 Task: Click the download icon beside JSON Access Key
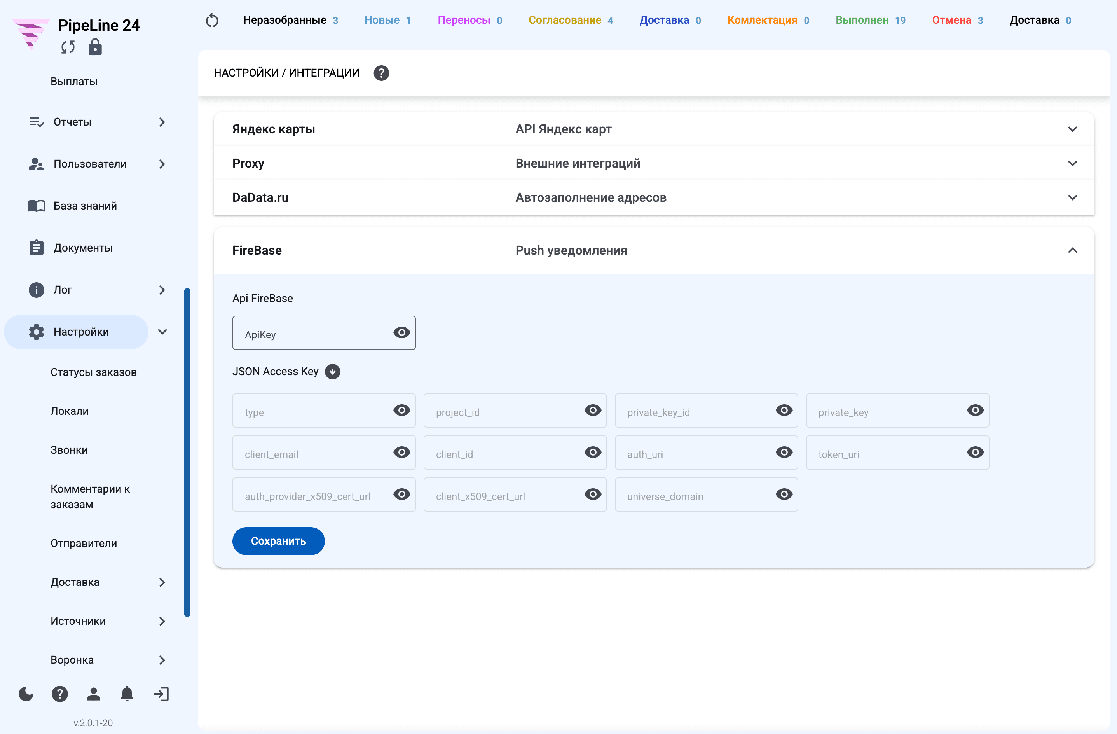click(x=332, y=371)
